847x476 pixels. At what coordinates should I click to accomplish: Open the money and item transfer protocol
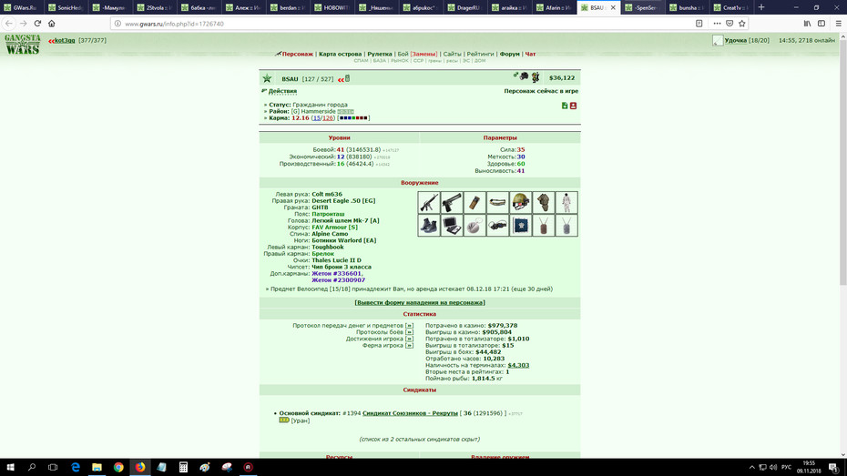point(410,326)
